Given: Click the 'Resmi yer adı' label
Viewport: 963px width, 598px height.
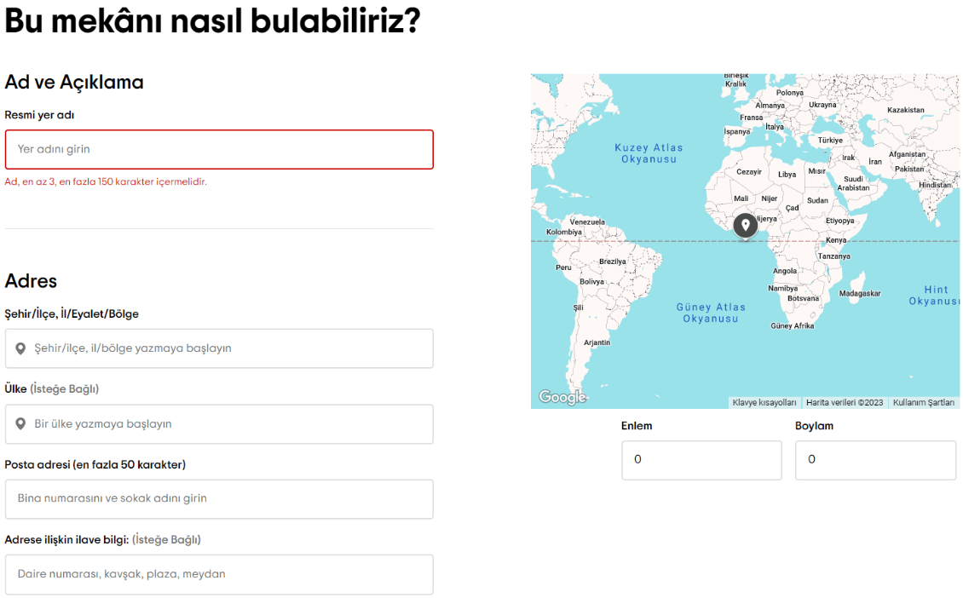Looking at the screenshot, I should (x=39, y=115).
